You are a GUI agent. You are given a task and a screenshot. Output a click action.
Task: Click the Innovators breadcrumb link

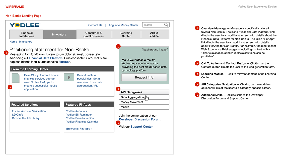[x=26, y=42]
